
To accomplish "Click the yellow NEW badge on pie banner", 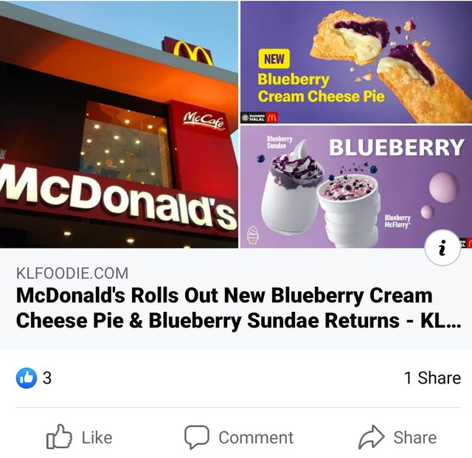I will [x=274, y=59].
